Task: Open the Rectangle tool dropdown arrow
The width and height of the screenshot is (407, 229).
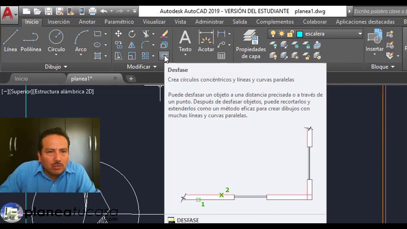Action: point(106,34)
